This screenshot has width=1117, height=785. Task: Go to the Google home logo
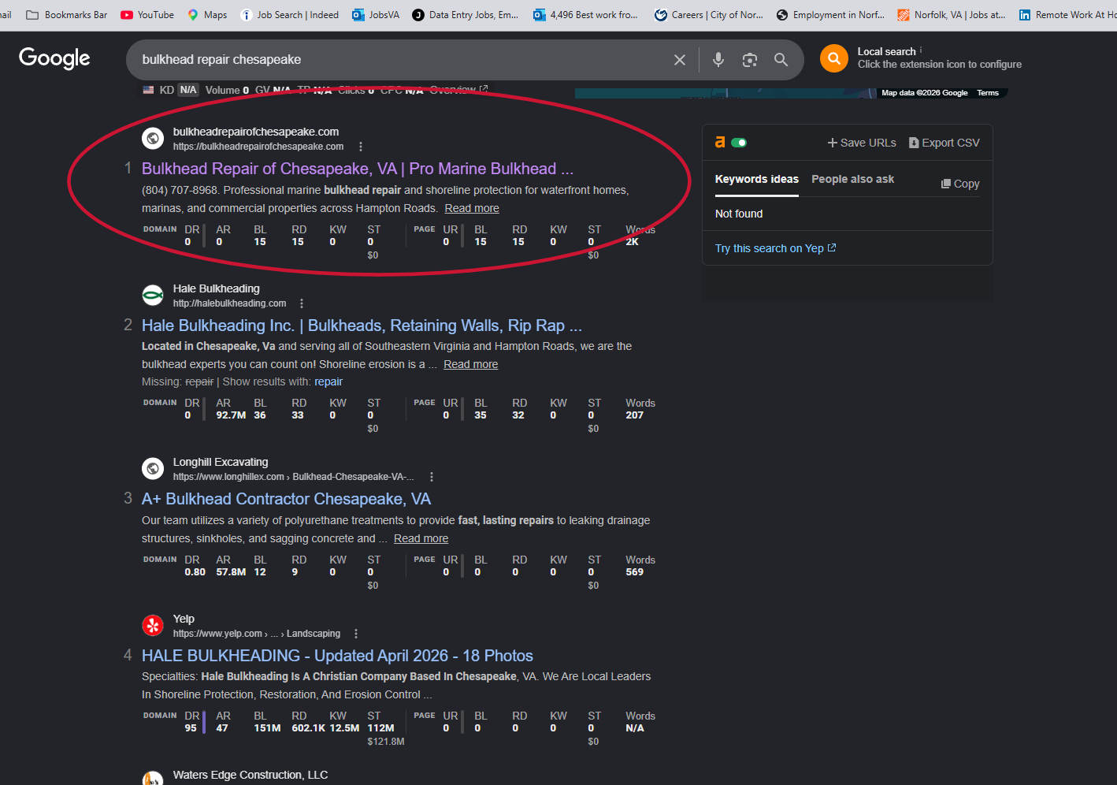(54, 58)
